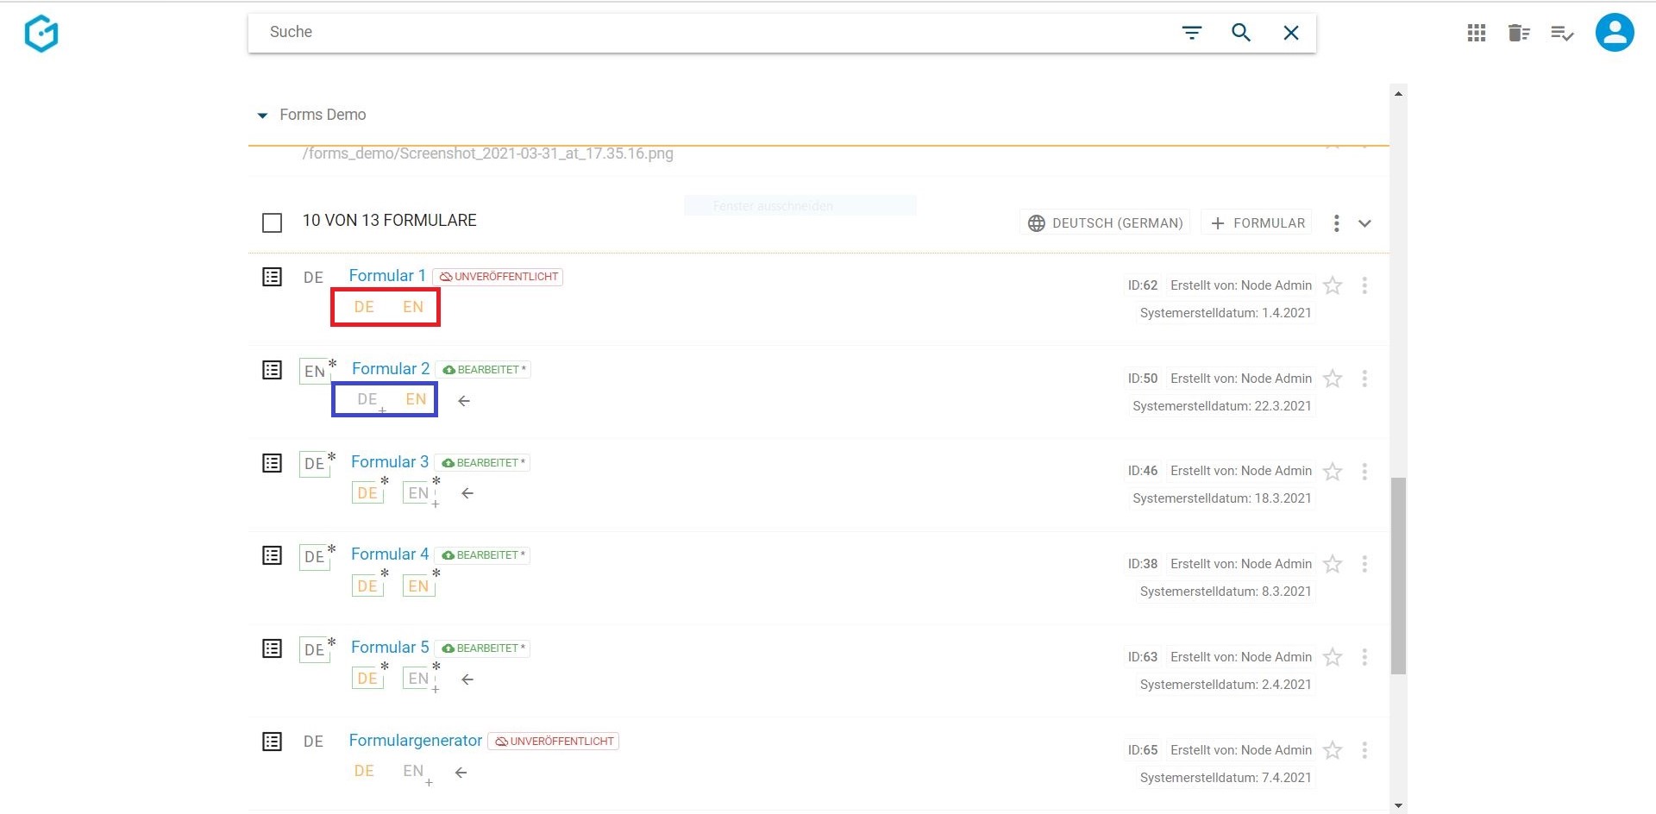Tick the select-all forms checkbox
The width and height of the screenshot is (1656, 814).
[272, 222]
